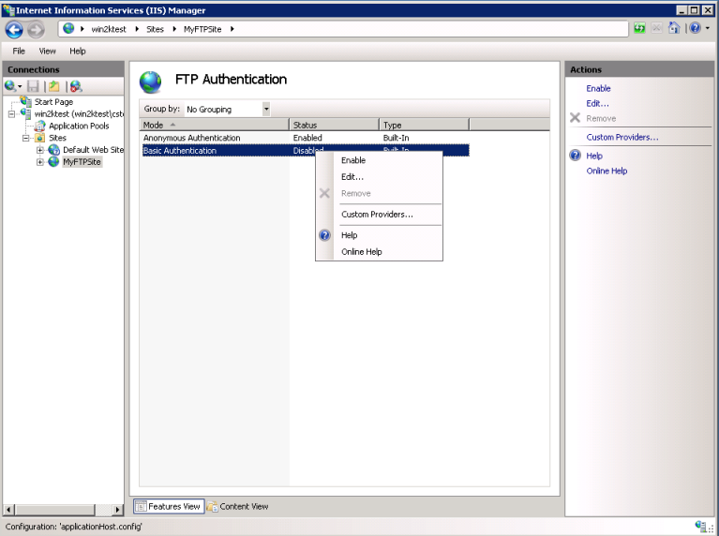The width and height of the screenshot is (719, 536).
Task: Sort by the Status column header
Action: click(x=335, y=125)
